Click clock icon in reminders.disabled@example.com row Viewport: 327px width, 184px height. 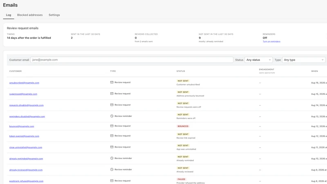tap(112, 116)
